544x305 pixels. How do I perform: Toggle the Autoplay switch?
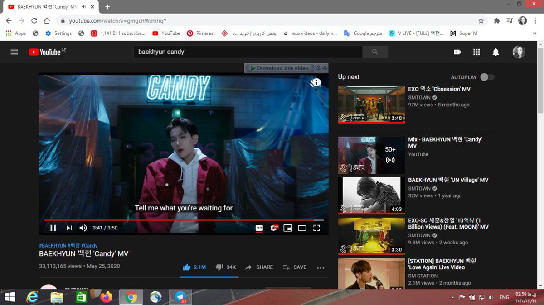[x=487, y=77]
